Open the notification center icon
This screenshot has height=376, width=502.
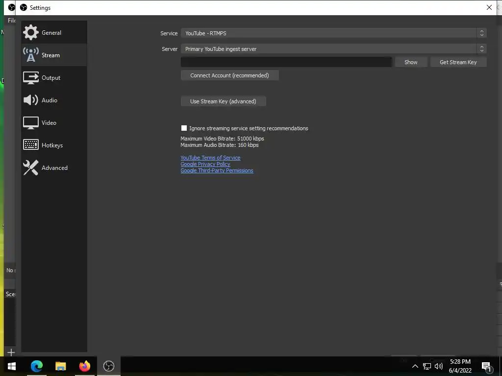click(486, 367)
